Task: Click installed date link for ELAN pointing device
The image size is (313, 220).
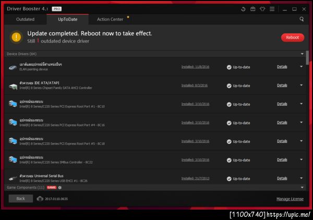Action: [x=195, y=67]
